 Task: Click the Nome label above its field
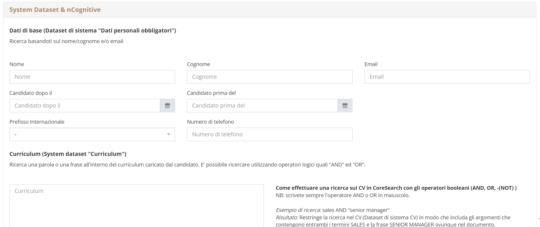click(x=17, y=64)
